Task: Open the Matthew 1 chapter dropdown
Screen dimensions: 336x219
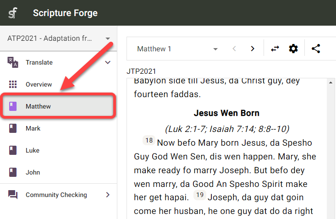Action: 177,49
